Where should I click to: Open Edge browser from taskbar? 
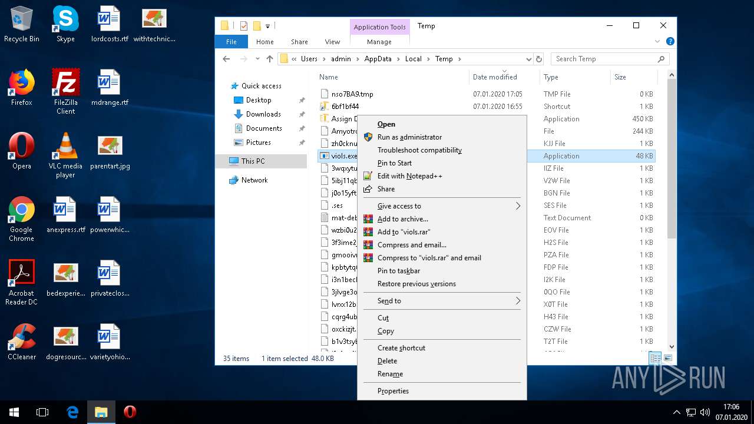click(x=72, y=412)
